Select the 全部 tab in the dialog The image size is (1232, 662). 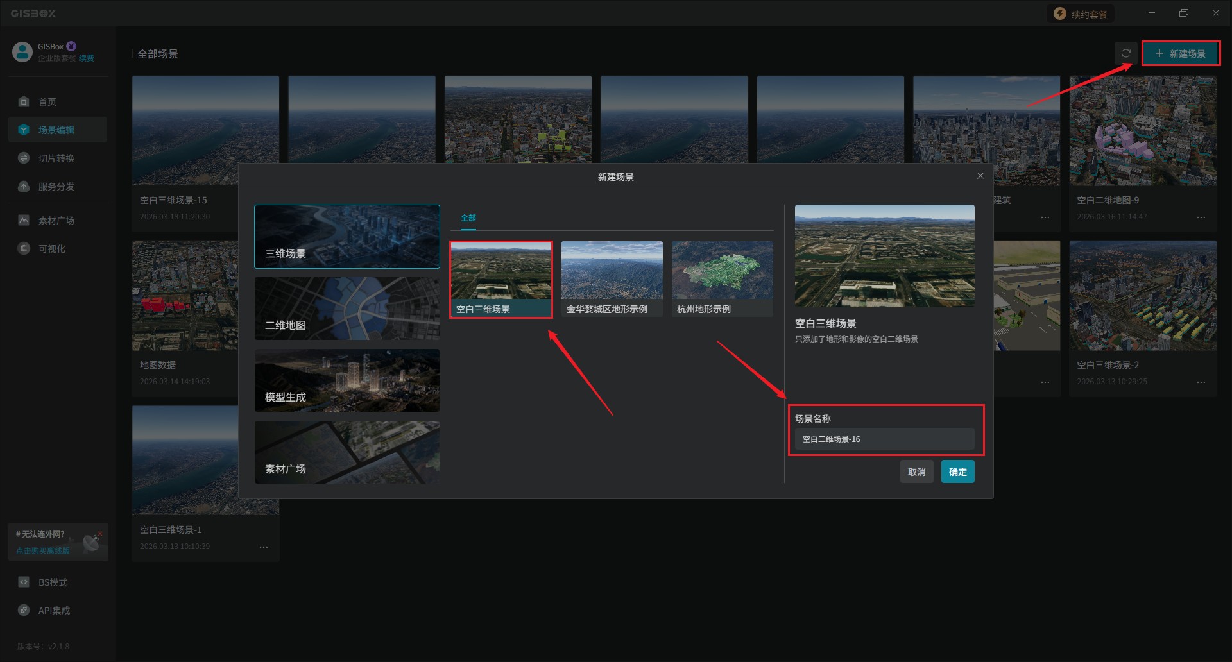[468, 218]
